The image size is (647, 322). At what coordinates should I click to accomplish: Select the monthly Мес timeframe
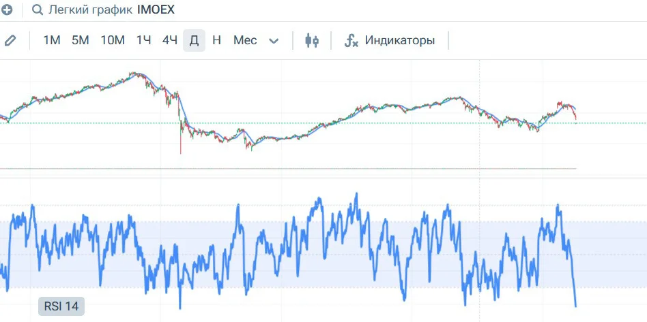tap(245, 40)
